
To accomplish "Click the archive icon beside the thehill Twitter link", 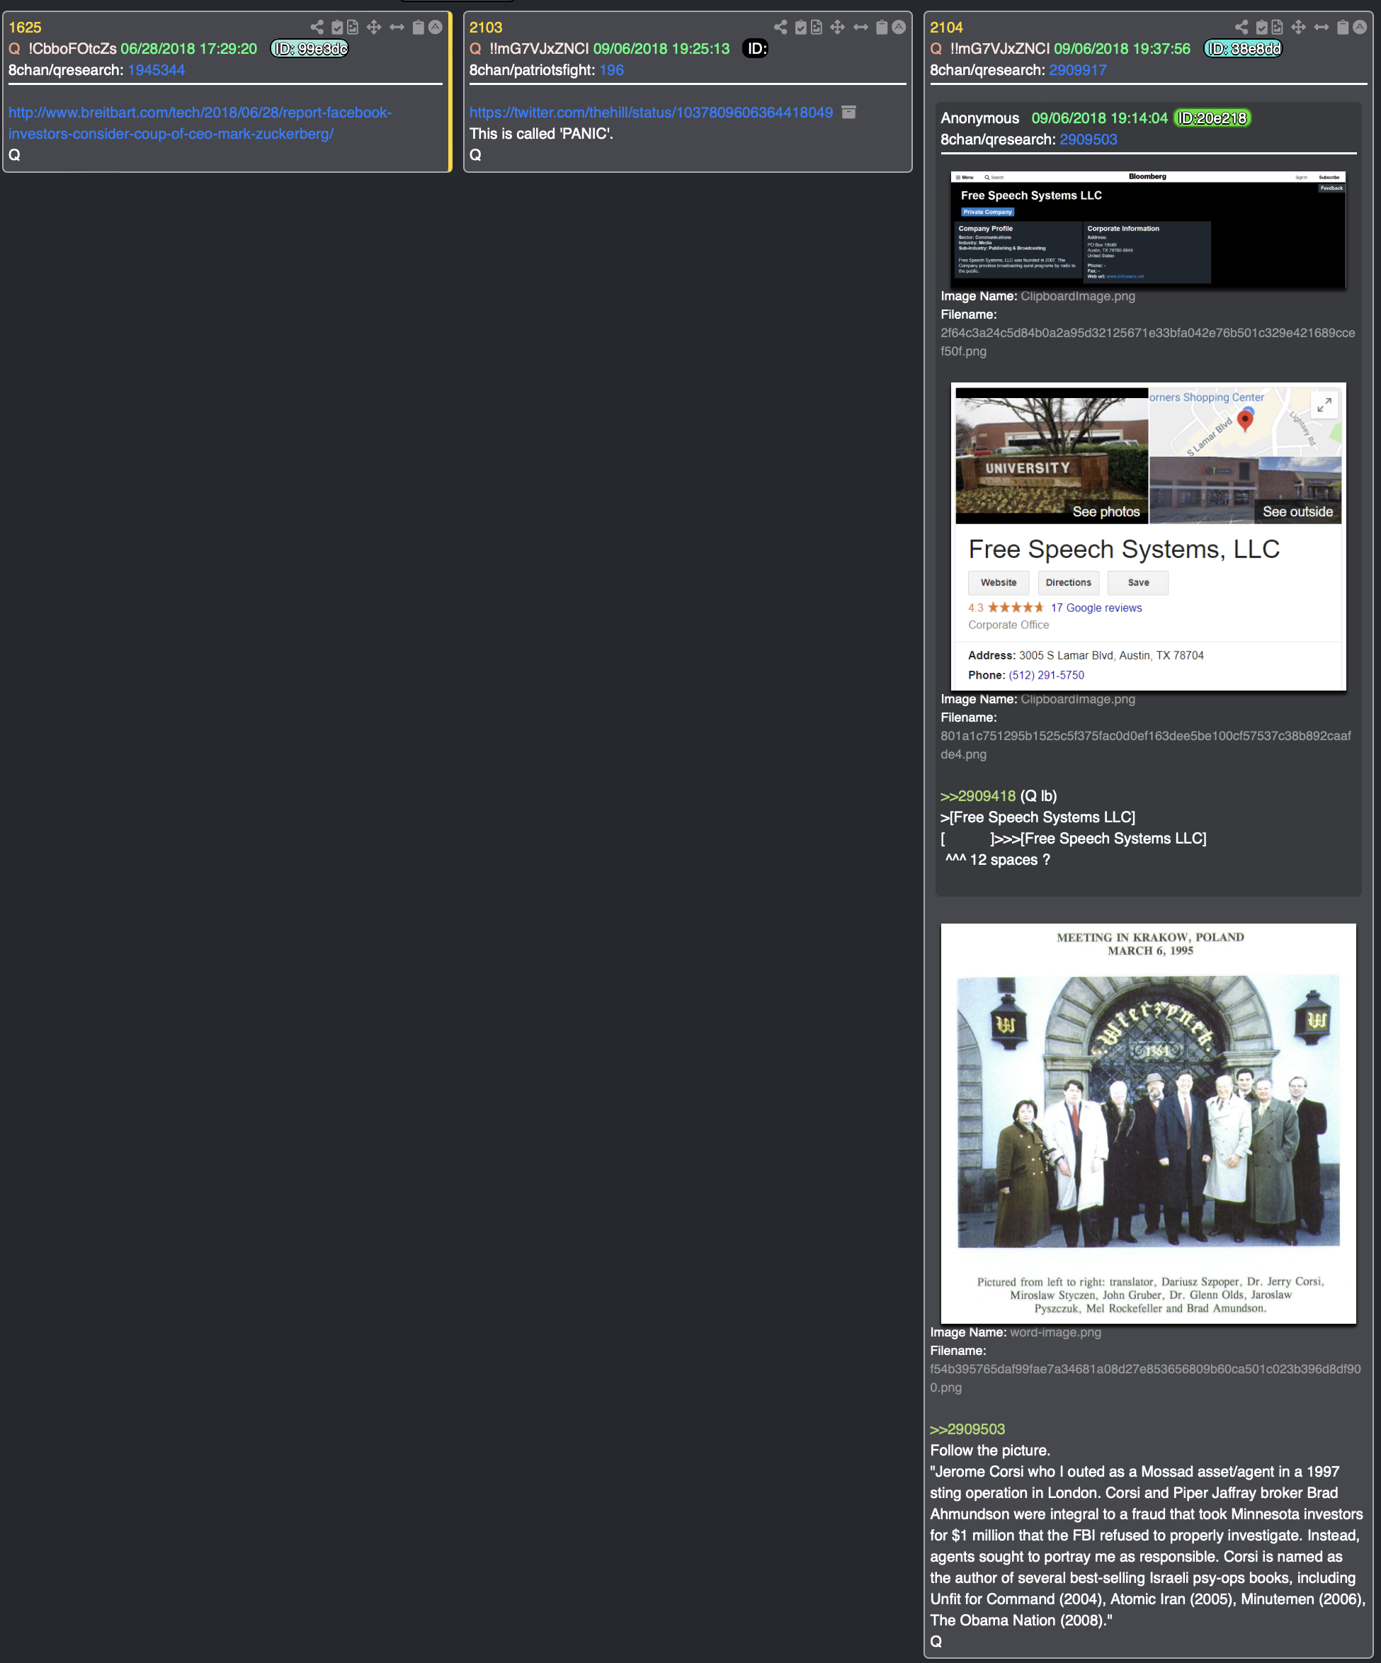I will pyautogui.click(x=849, y=113).
